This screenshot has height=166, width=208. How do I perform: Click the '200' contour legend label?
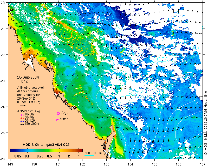(87, 153)
